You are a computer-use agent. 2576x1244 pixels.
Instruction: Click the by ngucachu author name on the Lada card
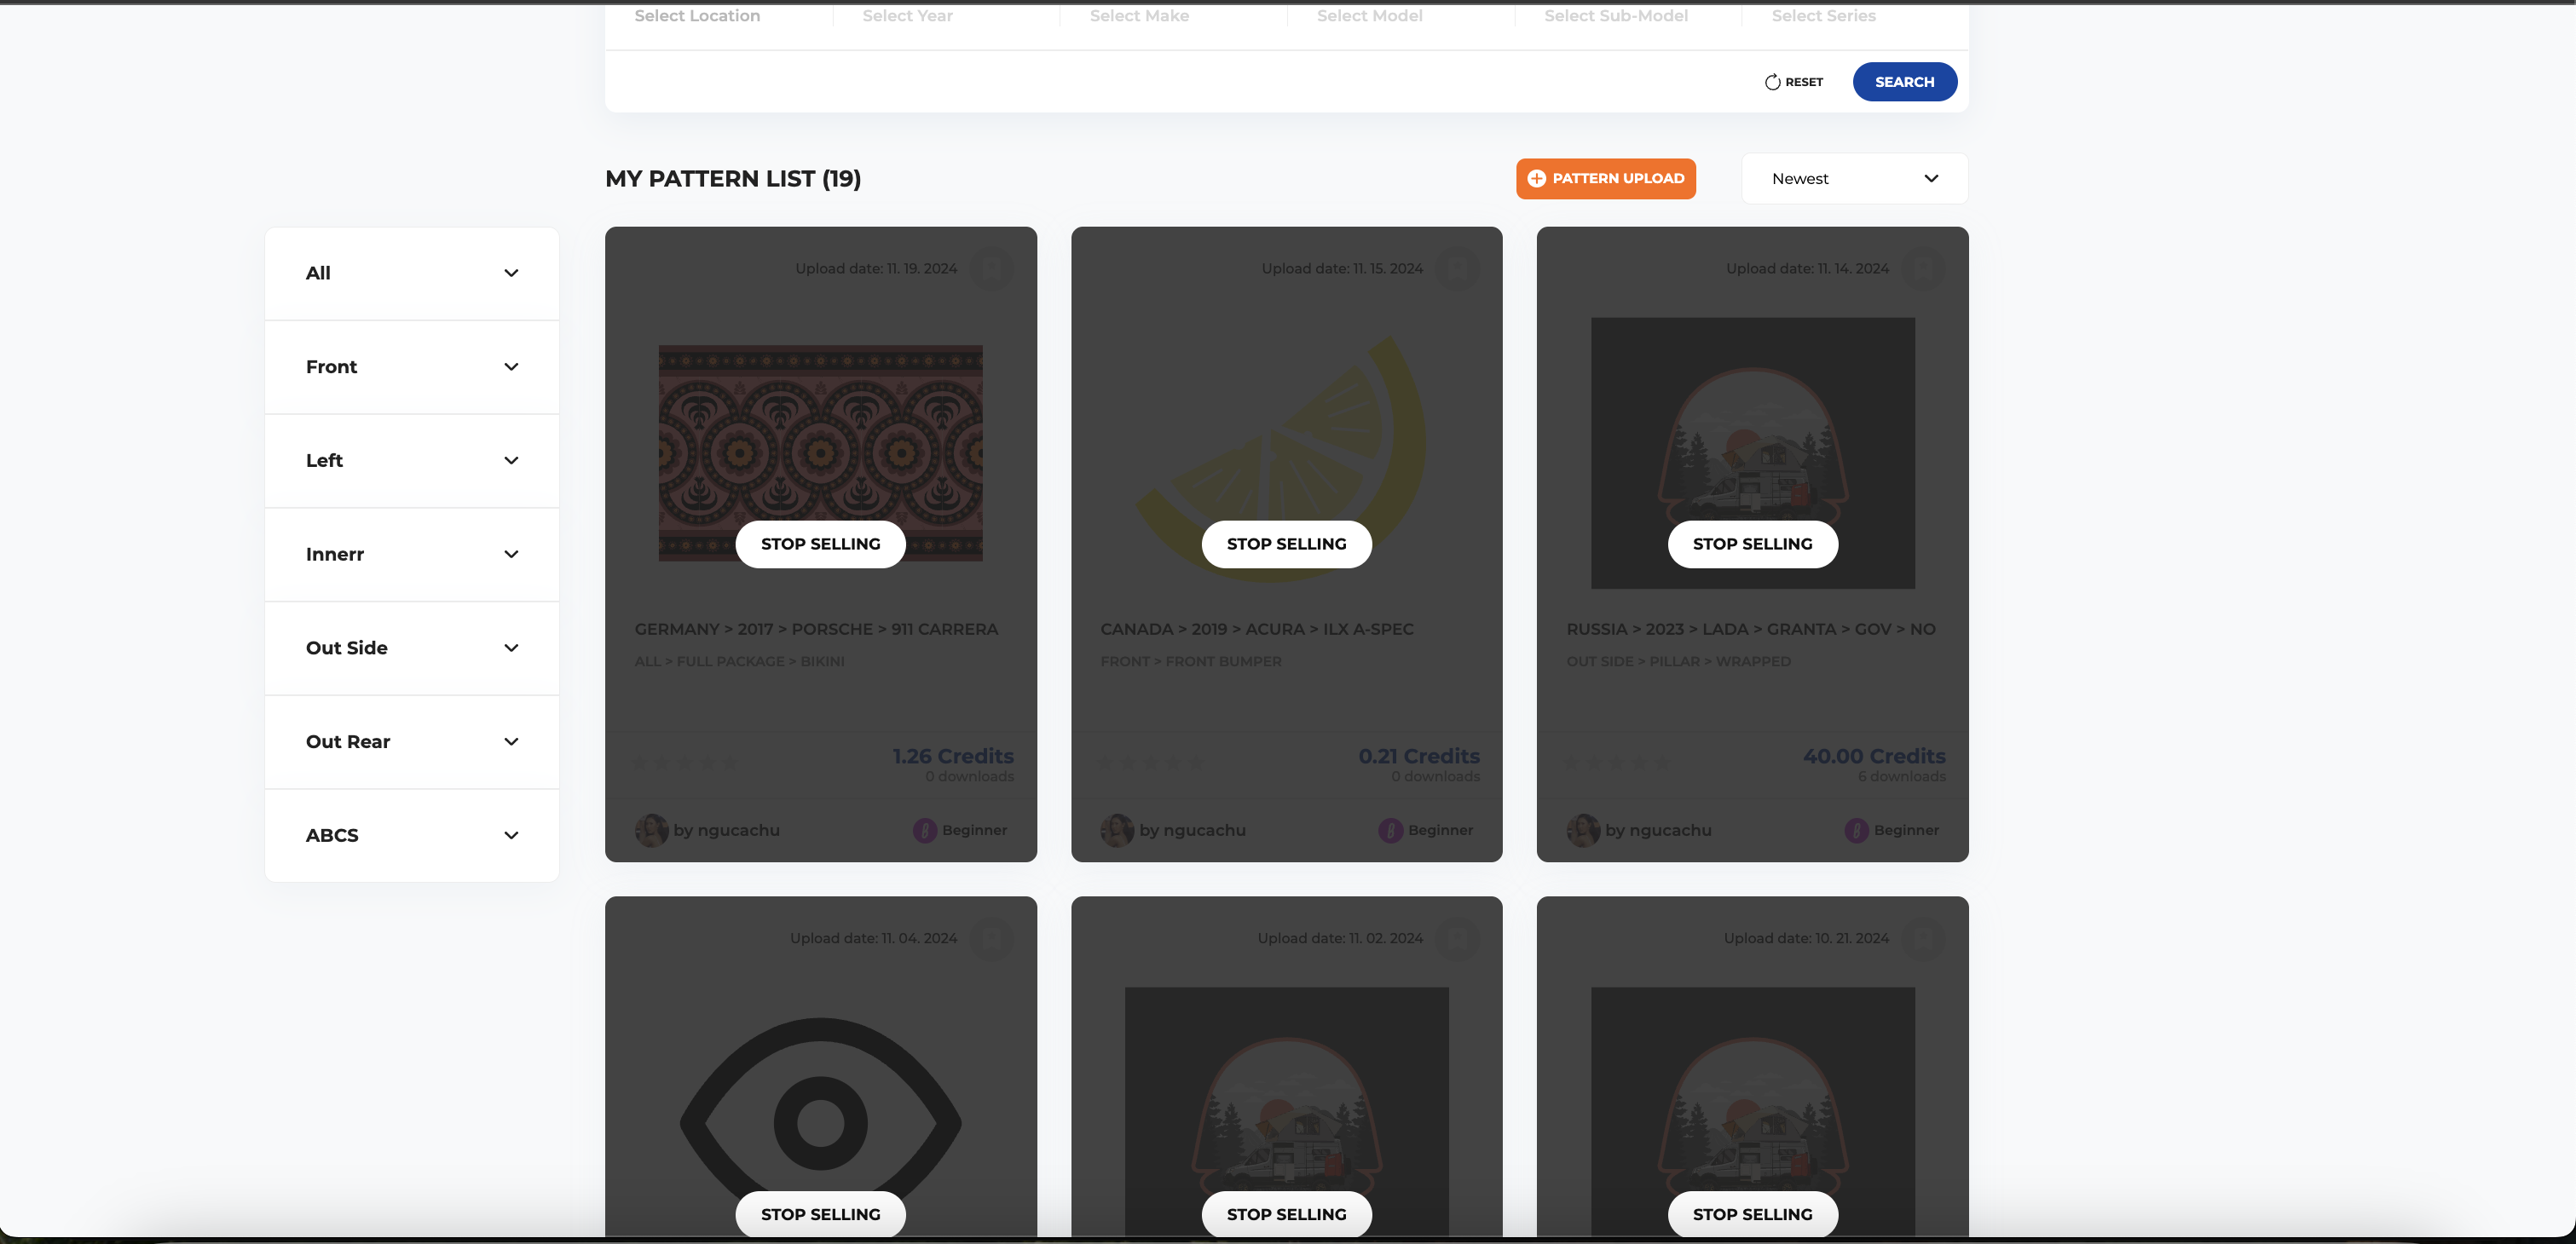(1659, 831)
